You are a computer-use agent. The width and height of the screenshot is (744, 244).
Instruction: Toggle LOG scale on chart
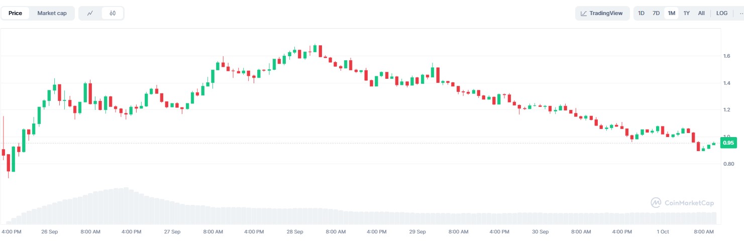[x=722, y=14]
